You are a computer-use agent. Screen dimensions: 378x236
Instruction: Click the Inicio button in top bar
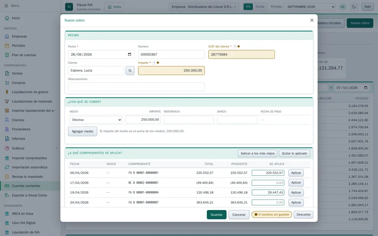(115, 7)
